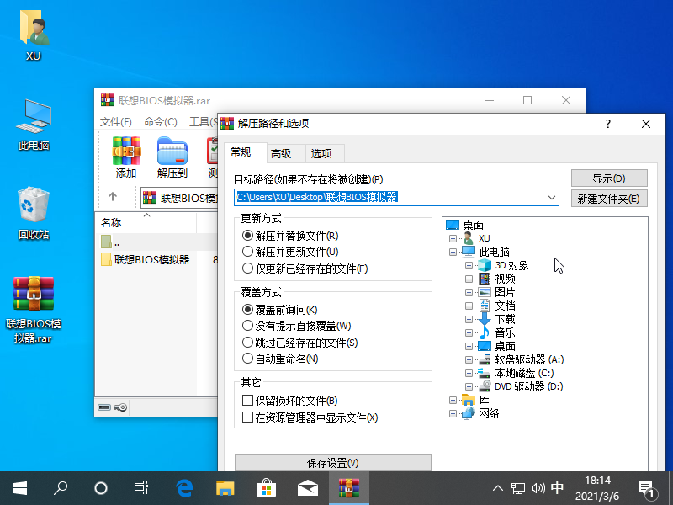Open the 文件(F) menu in WinRAR
Image resolution: width=673 pixels, height=505 pixels.
(116, 122)
